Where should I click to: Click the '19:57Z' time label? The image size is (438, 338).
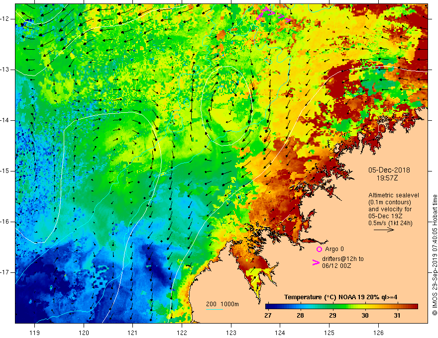pyautogui.click(x=387, y=178)
